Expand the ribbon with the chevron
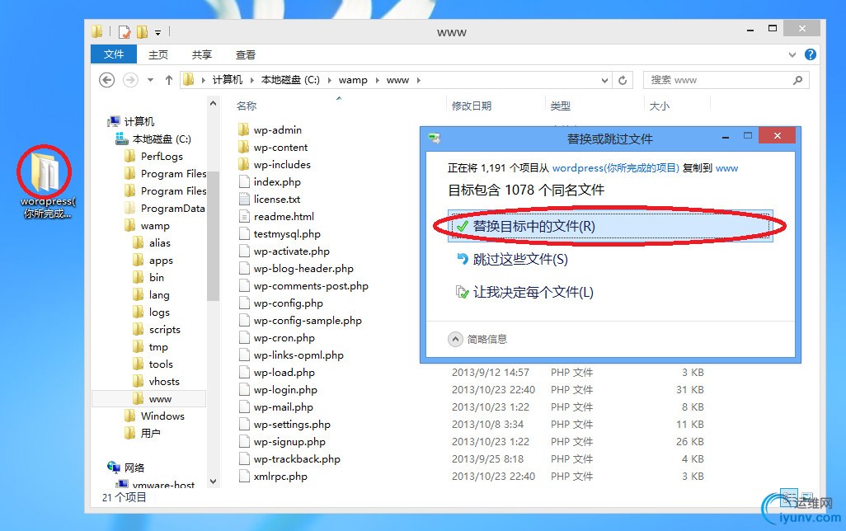Screen dimensions: 846x531 pyautogui.click(x=792, y=54)
